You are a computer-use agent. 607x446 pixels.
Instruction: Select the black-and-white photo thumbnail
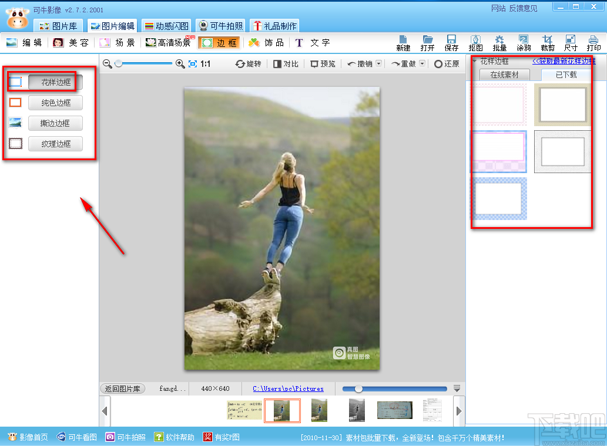357,410
